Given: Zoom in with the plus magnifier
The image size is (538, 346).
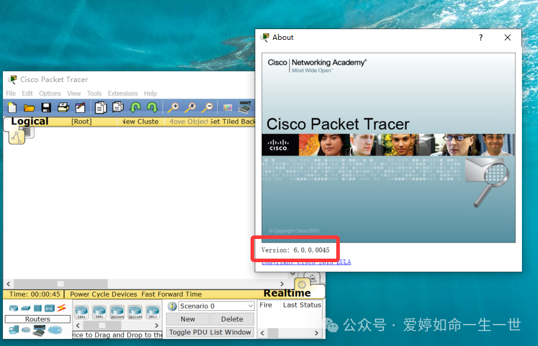Looking at the screenshot, I should (x=173, y=108).
